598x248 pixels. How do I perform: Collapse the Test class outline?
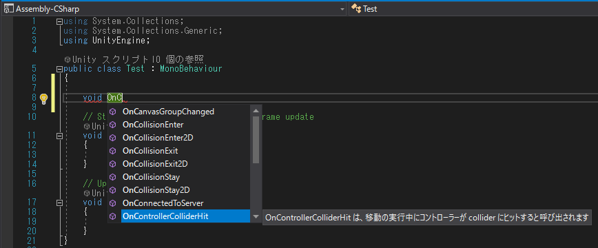[59, 70]
